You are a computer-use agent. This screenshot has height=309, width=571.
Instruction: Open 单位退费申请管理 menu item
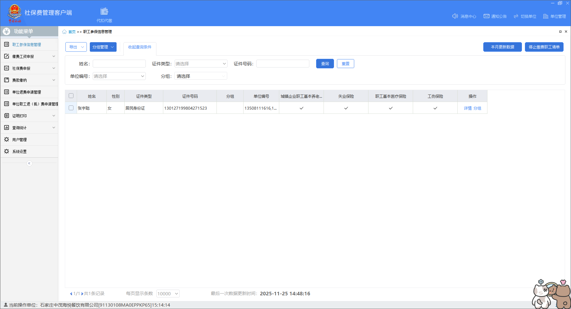pos(27,92)
